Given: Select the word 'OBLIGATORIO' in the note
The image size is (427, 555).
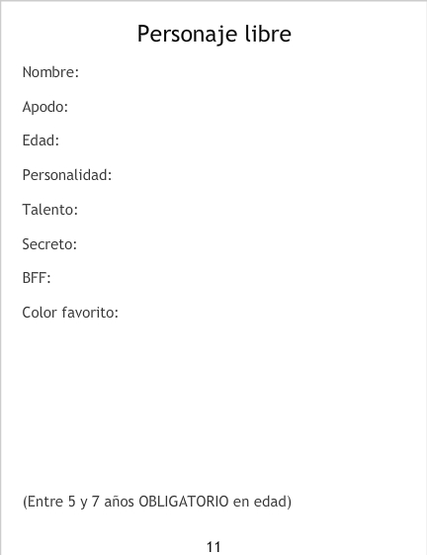Looking at the screenshot, I should point(183,502).
